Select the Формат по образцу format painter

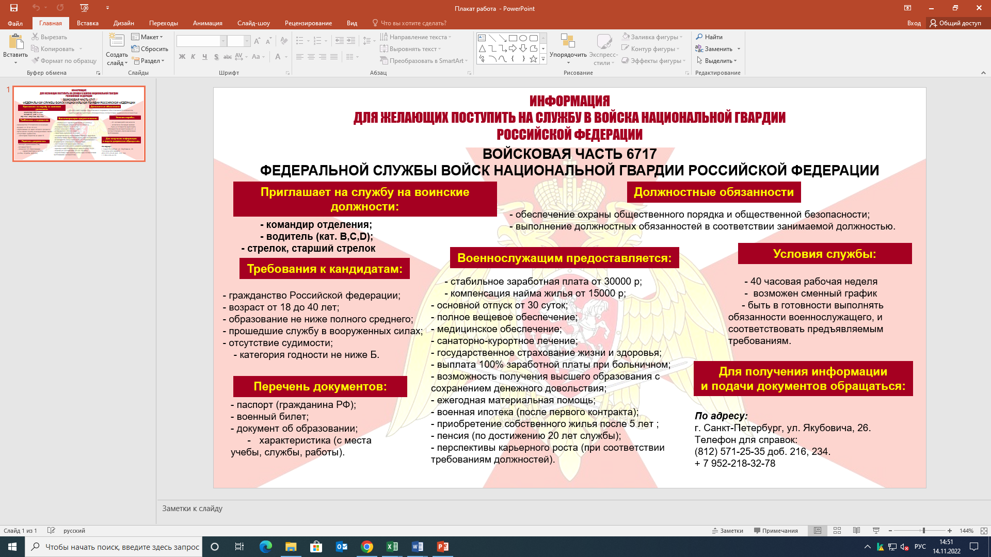coord(64,61)
